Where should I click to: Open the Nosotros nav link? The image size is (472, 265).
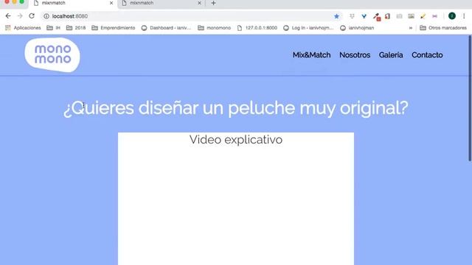click(355, 55)
